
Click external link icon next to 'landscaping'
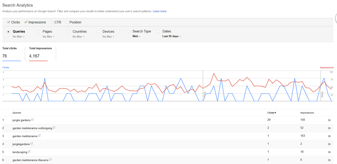[x=29, y=152]
